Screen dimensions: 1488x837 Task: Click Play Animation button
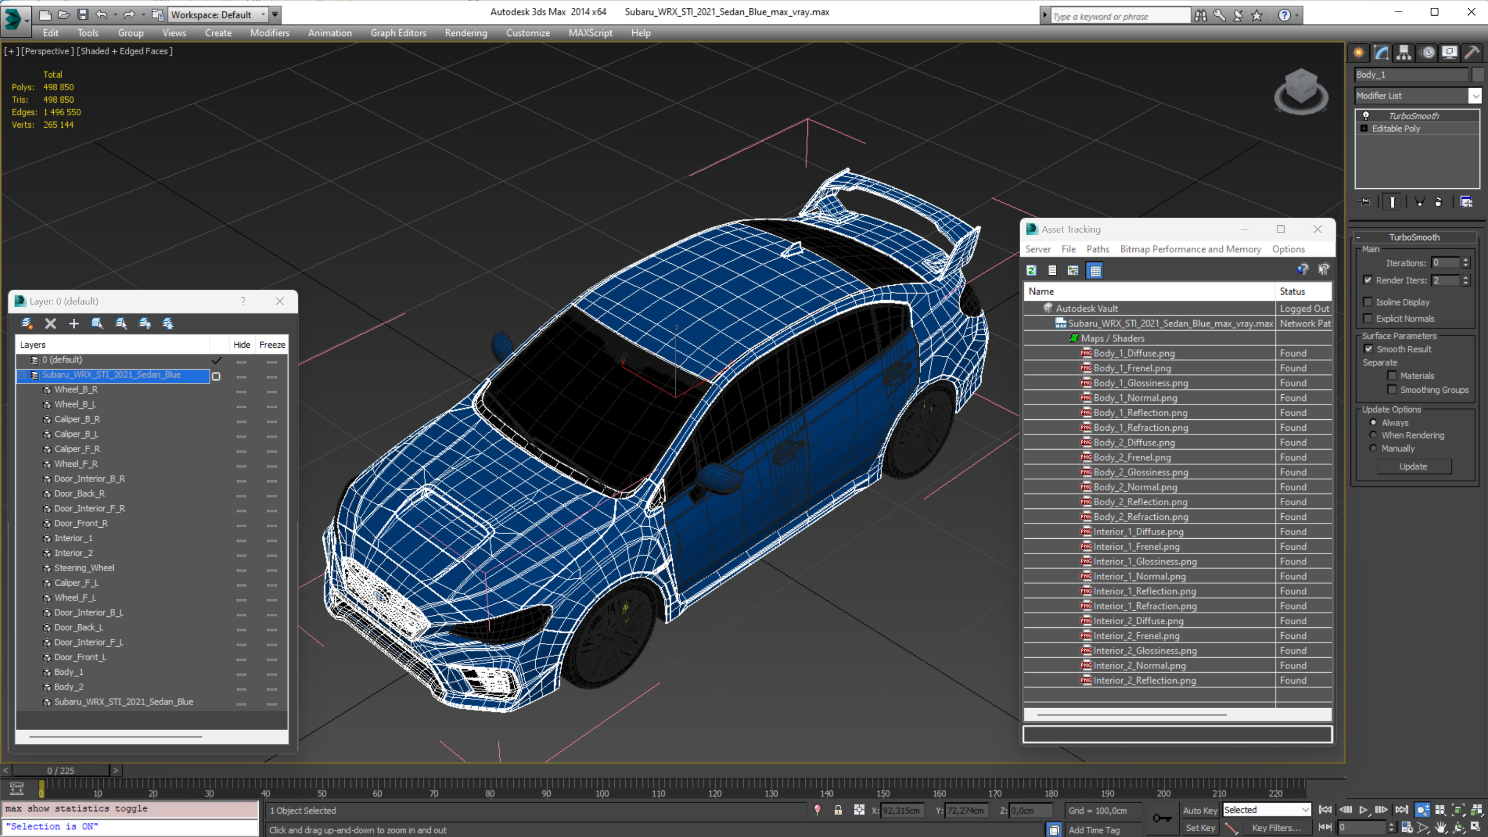1363,810
